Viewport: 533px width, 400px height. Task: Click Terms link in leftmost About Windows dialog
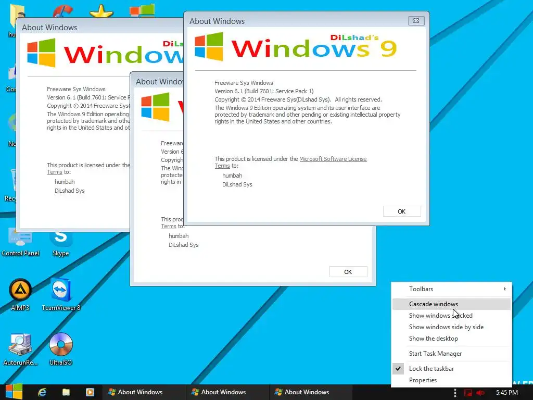point(54,172)
